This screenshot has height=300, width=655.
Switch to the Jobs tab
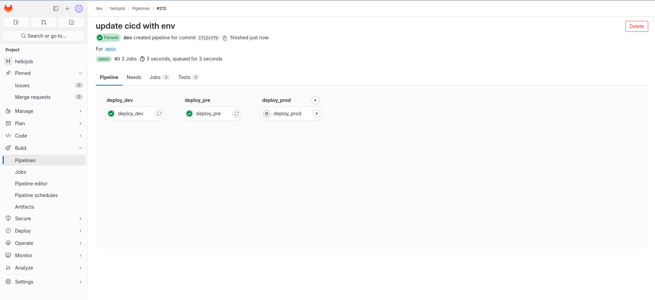click(x=159, y=77)
